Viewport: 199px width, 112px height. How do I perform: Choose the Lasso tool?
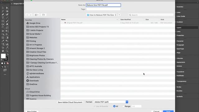coord(7,11)
